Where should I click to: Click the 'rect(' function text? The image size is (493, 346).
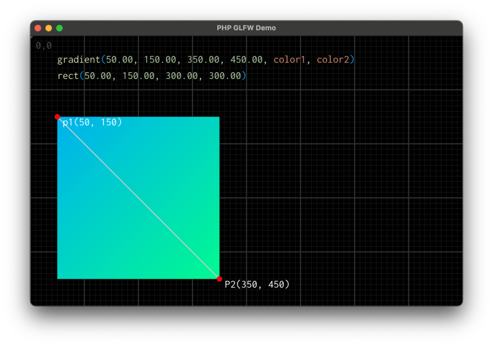(71, 76)
